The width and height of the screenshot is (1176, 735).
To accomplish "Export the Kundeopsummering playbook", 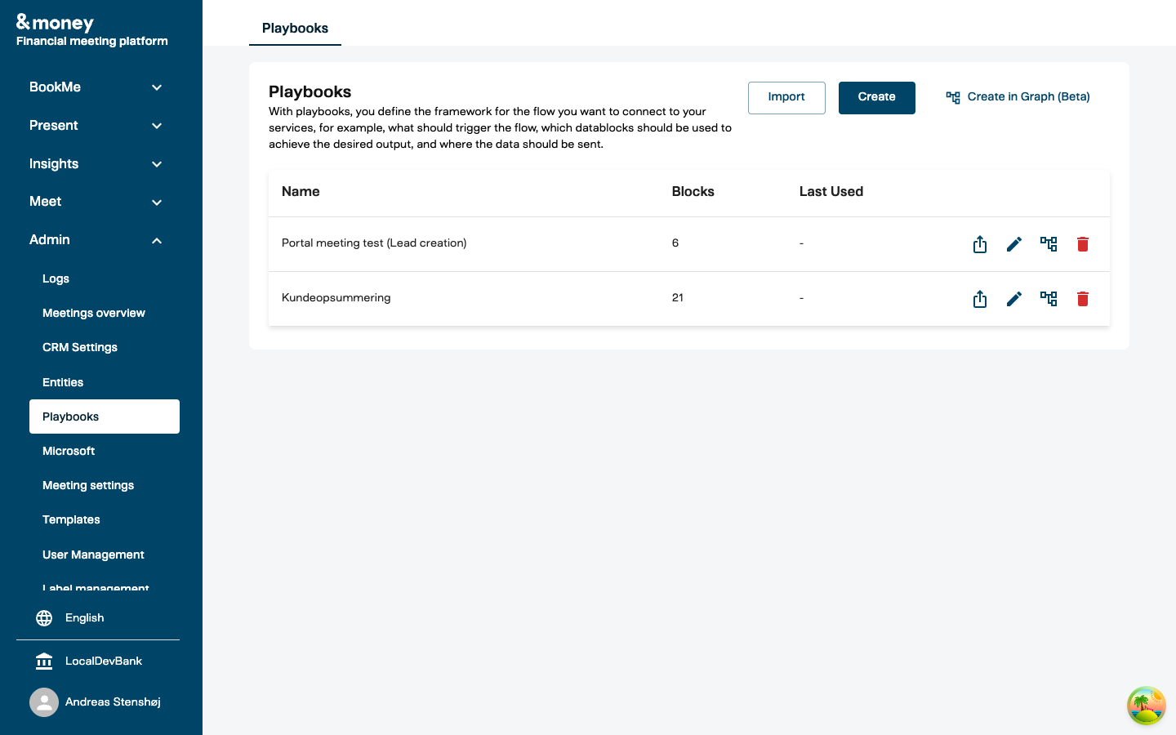I will (x=980, y=299).
